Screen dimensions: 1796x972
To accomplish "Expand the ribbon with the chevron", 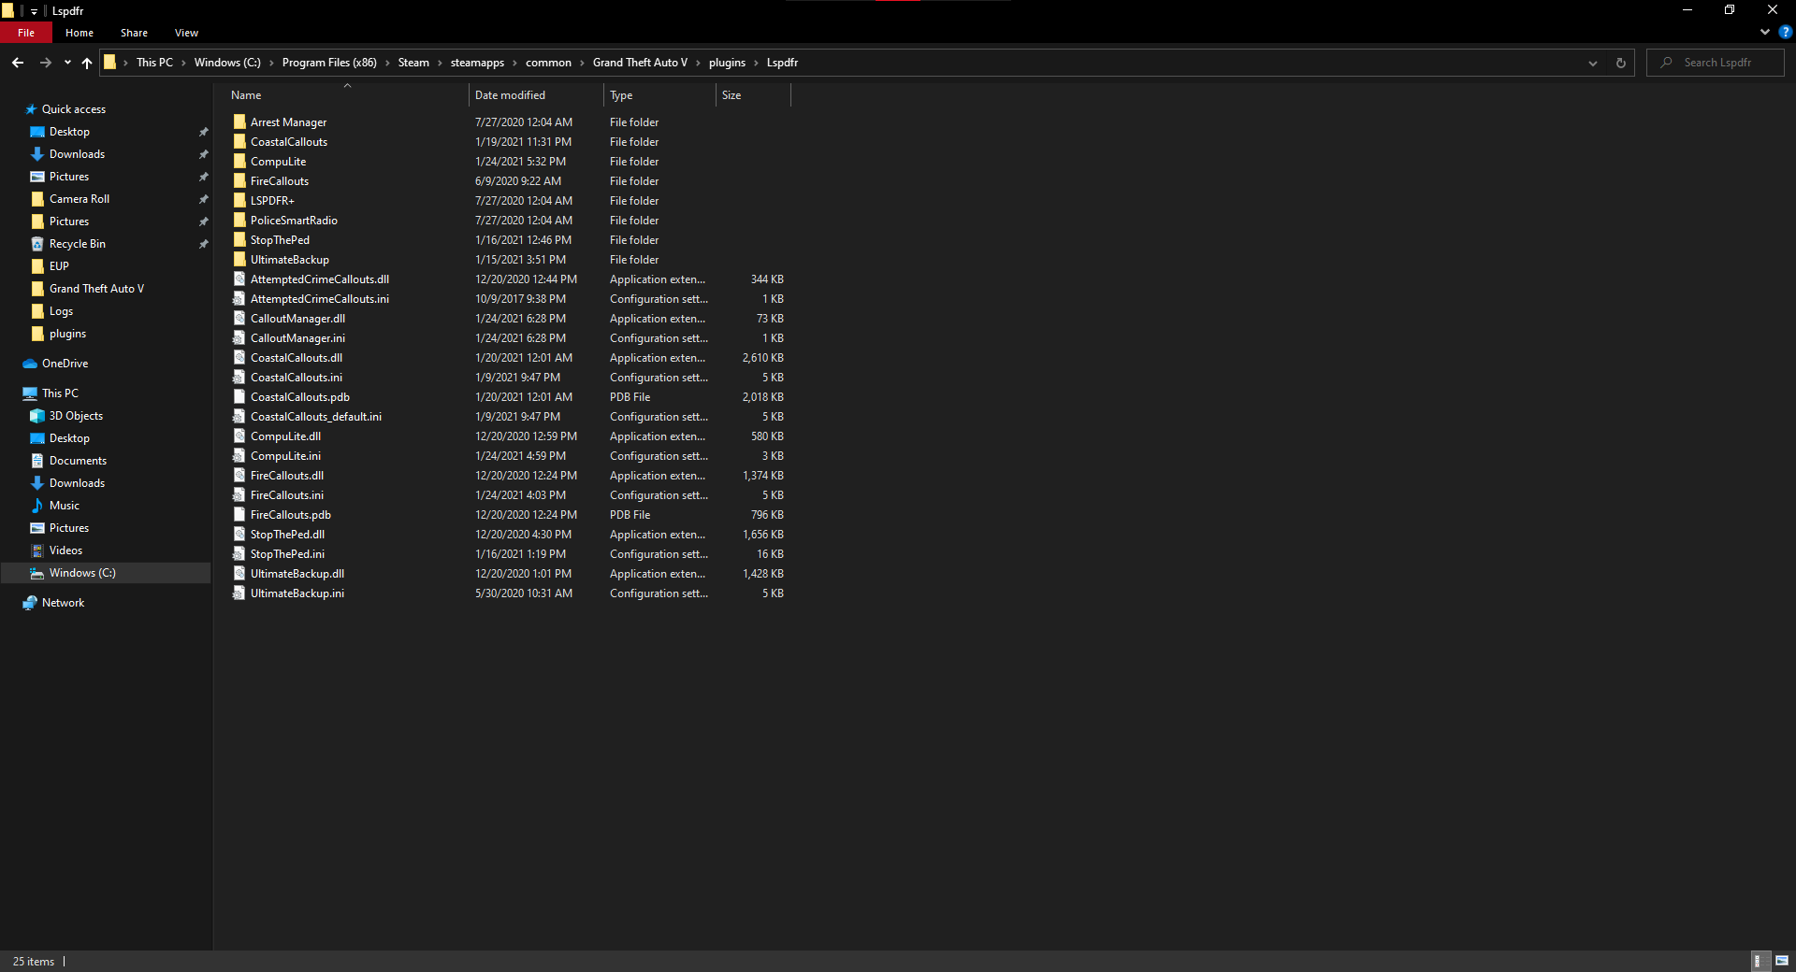I will click(x=1765, y=32).
